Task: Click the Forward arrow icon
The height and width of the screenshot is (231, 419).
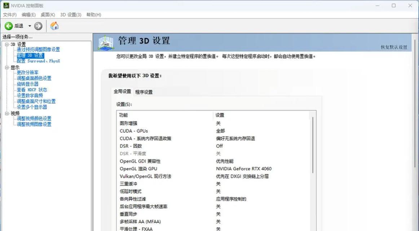Action: (x=38, y=26)
